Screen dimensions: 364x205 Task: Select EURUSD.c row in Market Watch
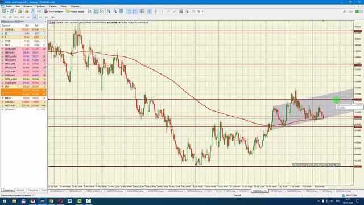(x=23, y=102)
